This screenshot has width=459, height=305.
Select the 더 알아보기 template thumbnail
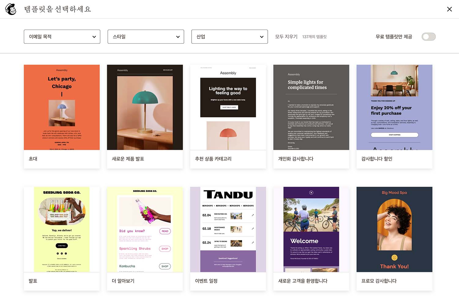tap(145, 230)
